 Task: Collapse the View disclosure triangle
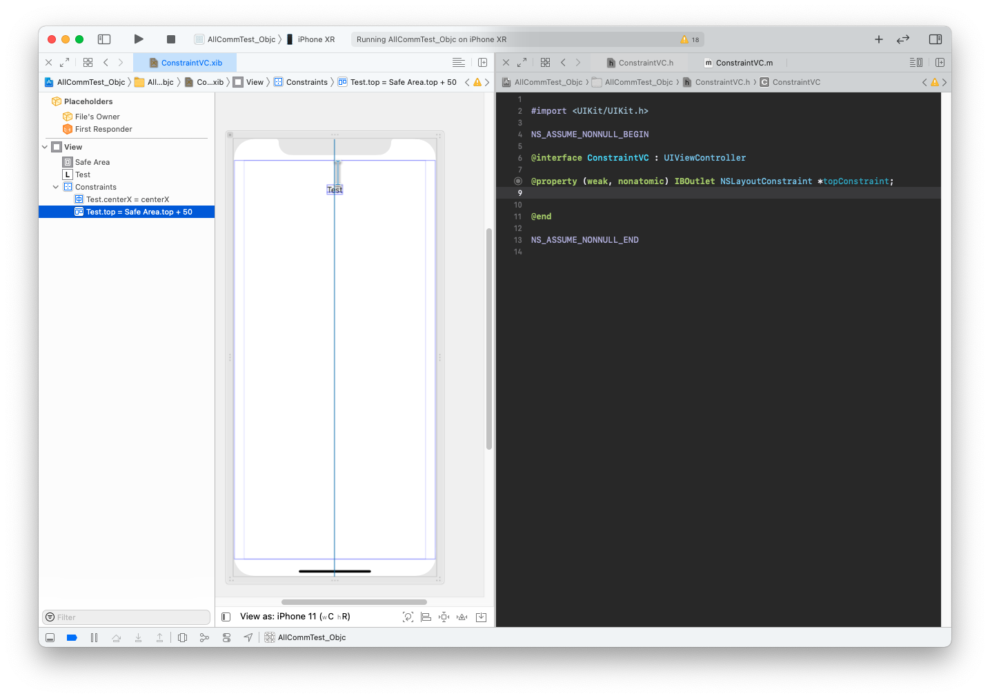(x=45, y=147)
